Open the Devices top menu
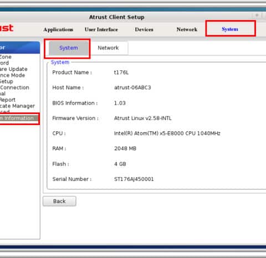Image resolution: width=266 pixels, height=258 pixels. 144,29
